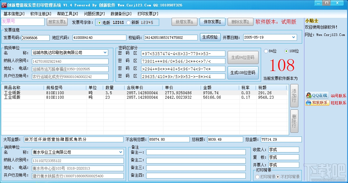Click the buyer 纳税人识别号 field 142701602922440

tap(70, 61)
